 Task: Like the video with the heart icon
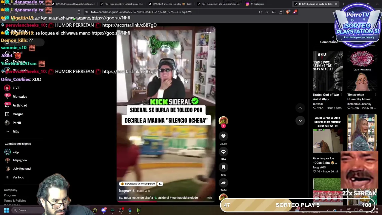[x=223, y=136]
